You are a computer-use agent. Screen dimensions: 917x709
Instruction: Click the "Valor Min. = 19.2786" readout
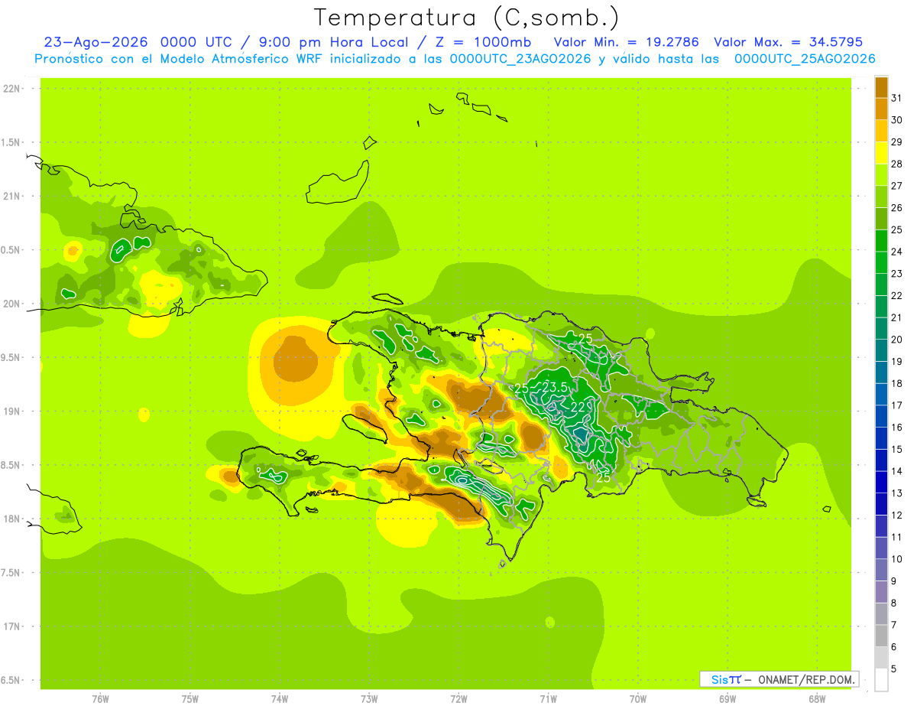pyautogui.click(x=627, y=42)
